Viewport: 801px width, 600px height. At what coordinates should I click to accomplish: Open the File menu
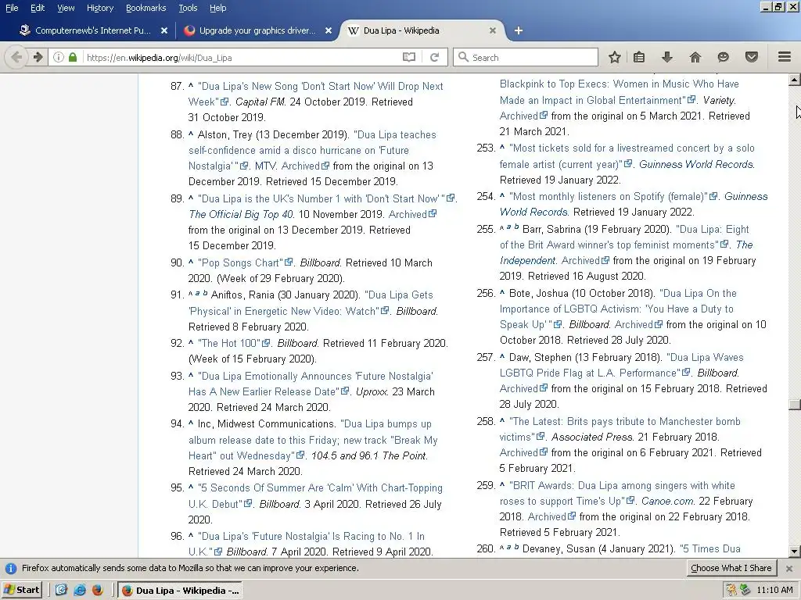point(11,8)
